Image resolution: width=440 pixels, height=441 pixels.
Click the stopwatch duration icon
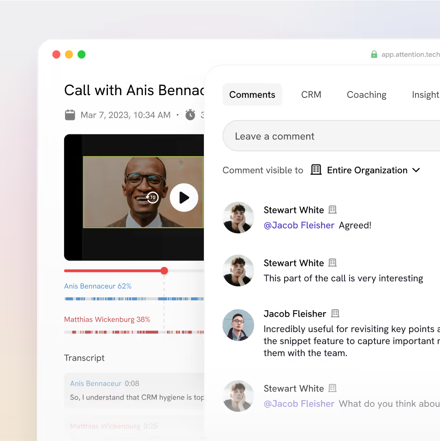pos(190,115)
